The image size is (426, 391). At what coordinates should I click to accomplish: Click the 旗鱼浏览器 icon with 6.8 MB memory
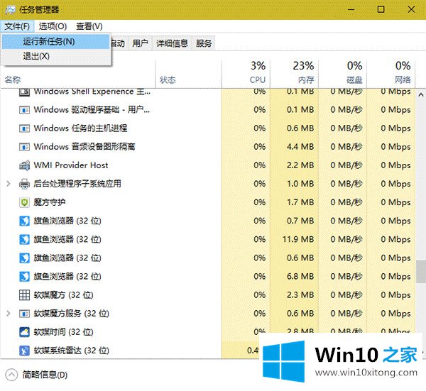[24, 277]
